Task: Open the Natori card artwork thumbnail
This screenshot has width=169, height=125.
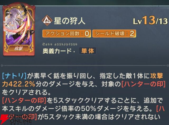Action: coord(19,30)
